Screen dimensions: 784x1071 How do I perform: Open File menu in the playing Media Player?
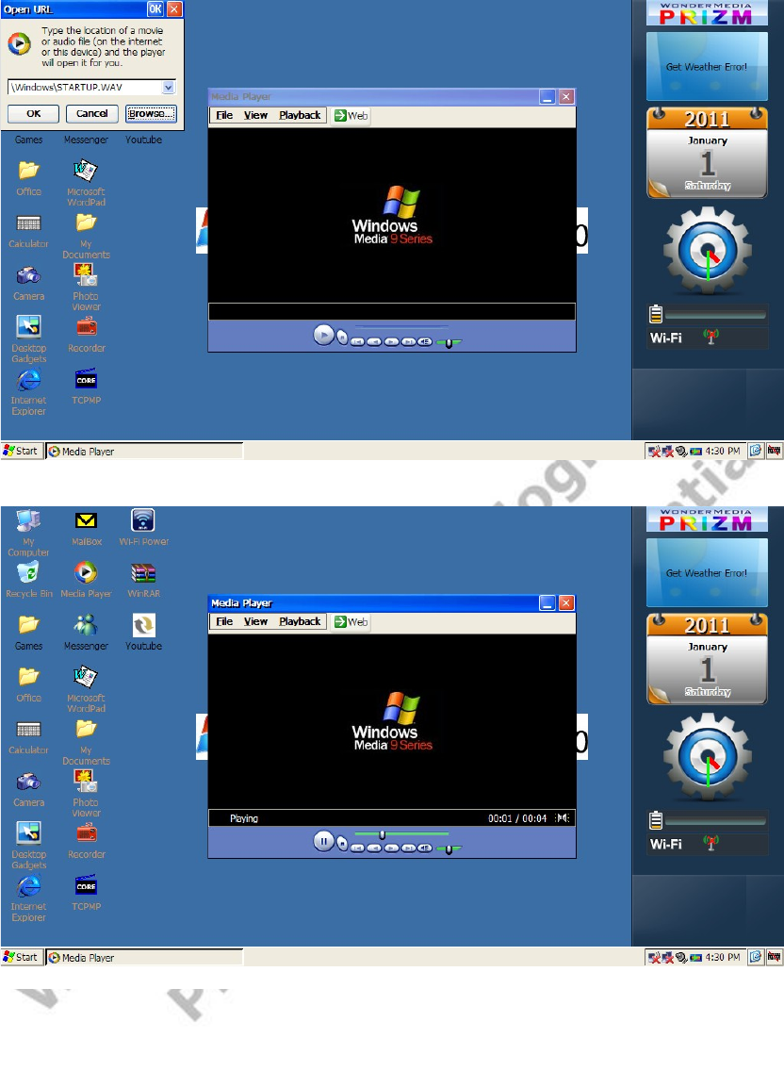tap(224, 621)
